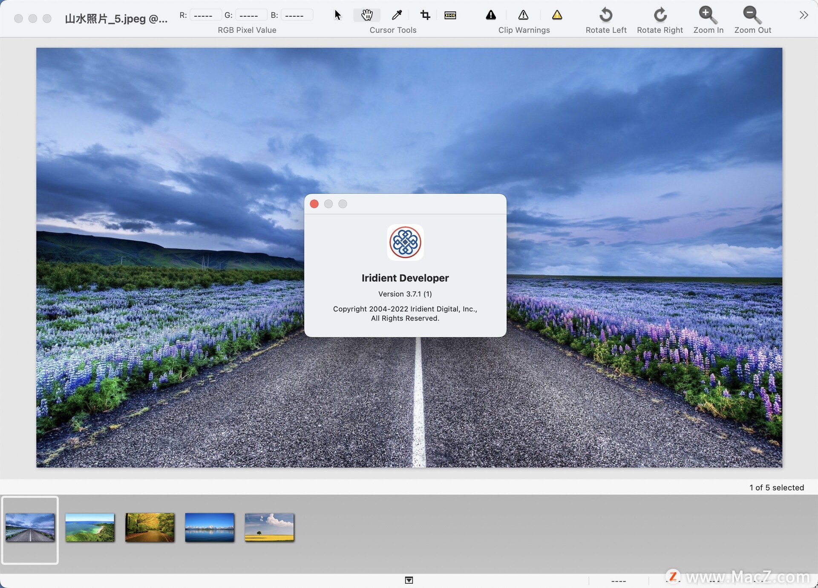Click the main road landscape preview image
818x588 pixels.
click(409, 257)
